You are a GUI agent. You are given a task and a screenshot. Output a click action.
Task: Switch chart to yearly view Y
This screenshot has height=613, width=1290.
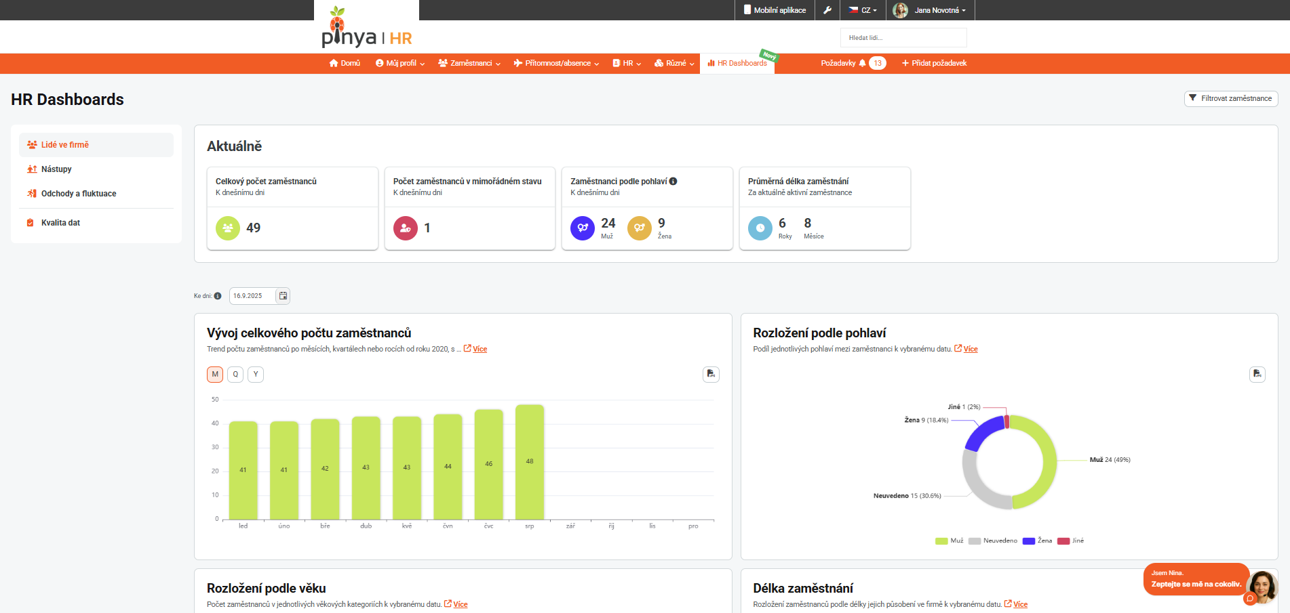pos(256,375)
